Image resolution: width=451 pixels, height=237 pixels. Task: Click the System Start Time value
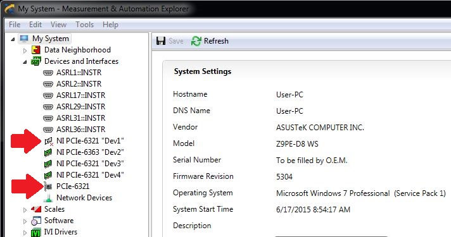(313, 210)
